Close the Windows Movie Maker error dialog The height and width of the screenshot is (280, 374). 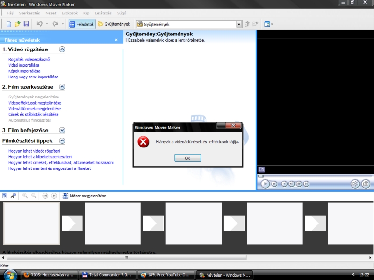tap(233, 126)
